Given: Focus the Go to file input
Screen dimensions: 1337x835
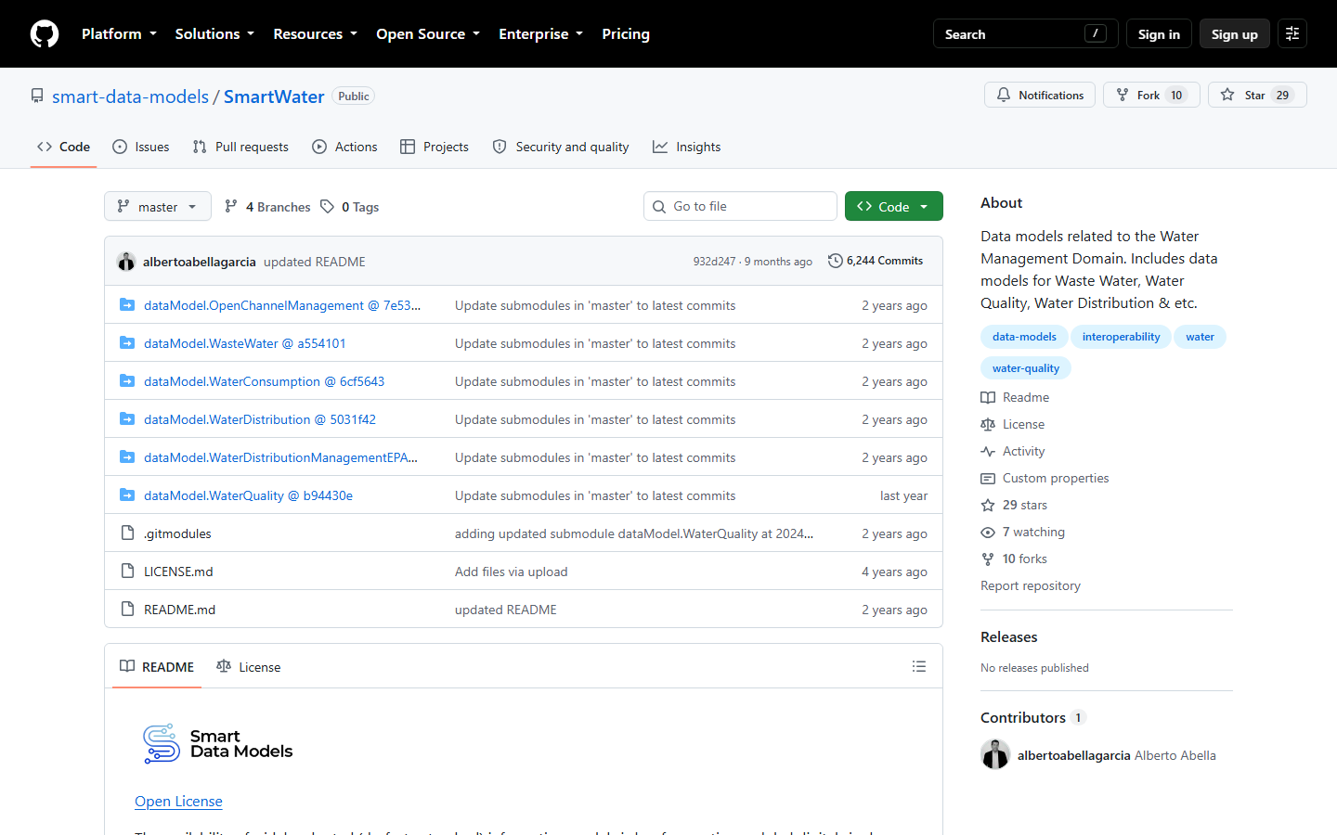Looking at the screenshot, I should pyautogui.click(x=740, y=206).
